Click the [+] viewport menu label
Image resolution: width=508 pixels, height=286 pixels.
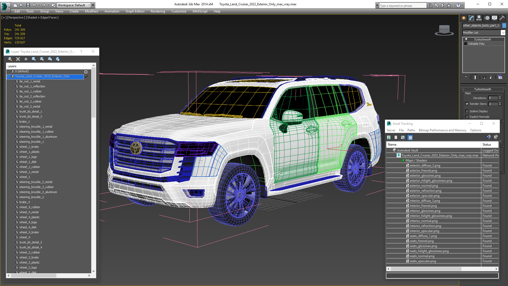pyautogui.click(x=4, y=17)
